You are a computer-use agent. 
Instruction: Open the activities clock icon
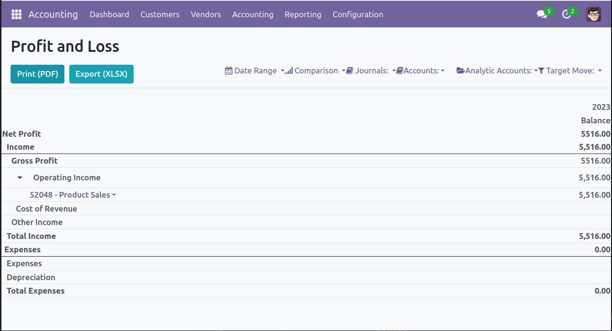coord(567,14)
